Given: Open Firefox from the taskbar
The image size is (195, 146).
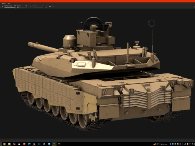Looking at the screenshot, I should pyautogui.click(x=24, y=144).
